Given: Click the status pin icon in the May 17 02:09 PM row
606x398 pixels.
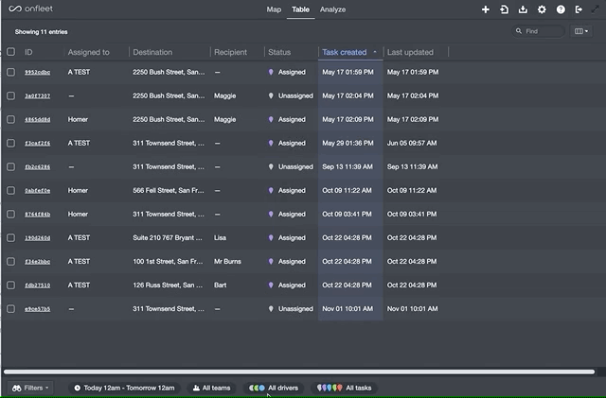Looking at the screenshot, I should point(271,120).
